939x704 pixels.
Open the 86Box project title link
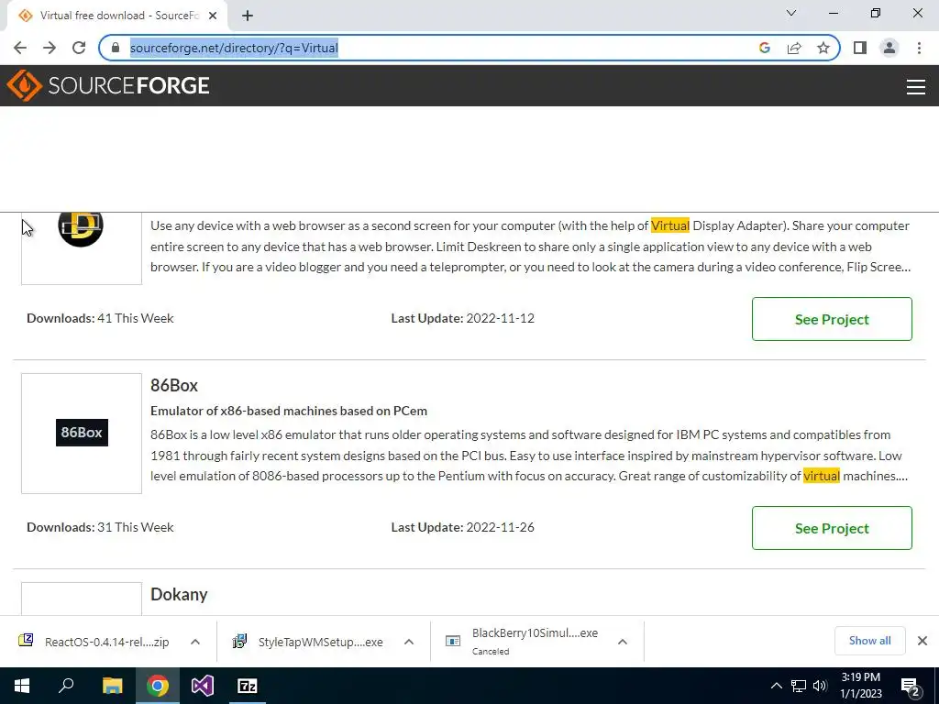click(x=173, y=386)
